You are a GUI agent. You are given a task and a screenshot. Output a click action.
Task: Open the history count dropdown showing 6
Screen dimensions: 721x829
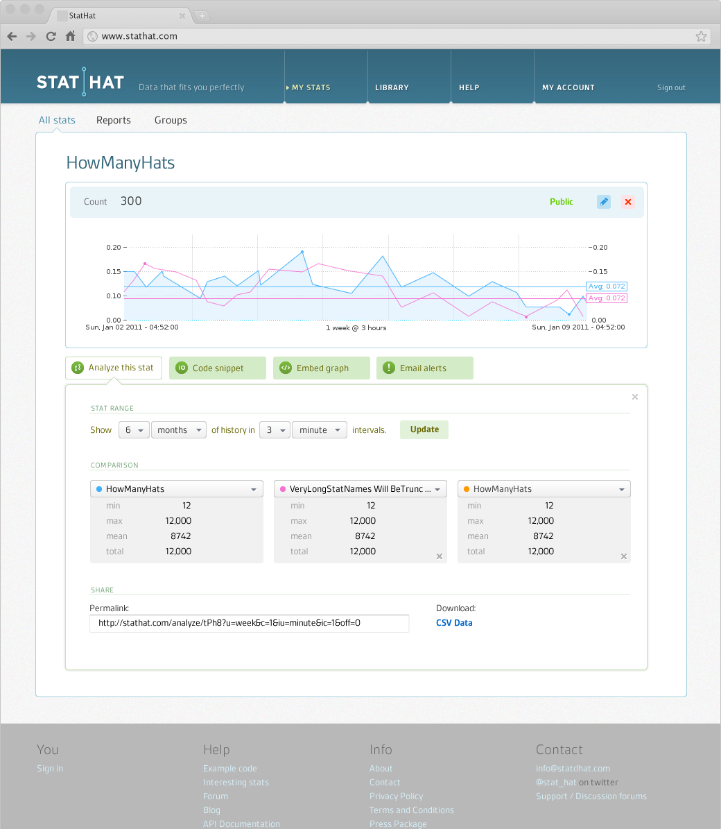tap(134, 430)
